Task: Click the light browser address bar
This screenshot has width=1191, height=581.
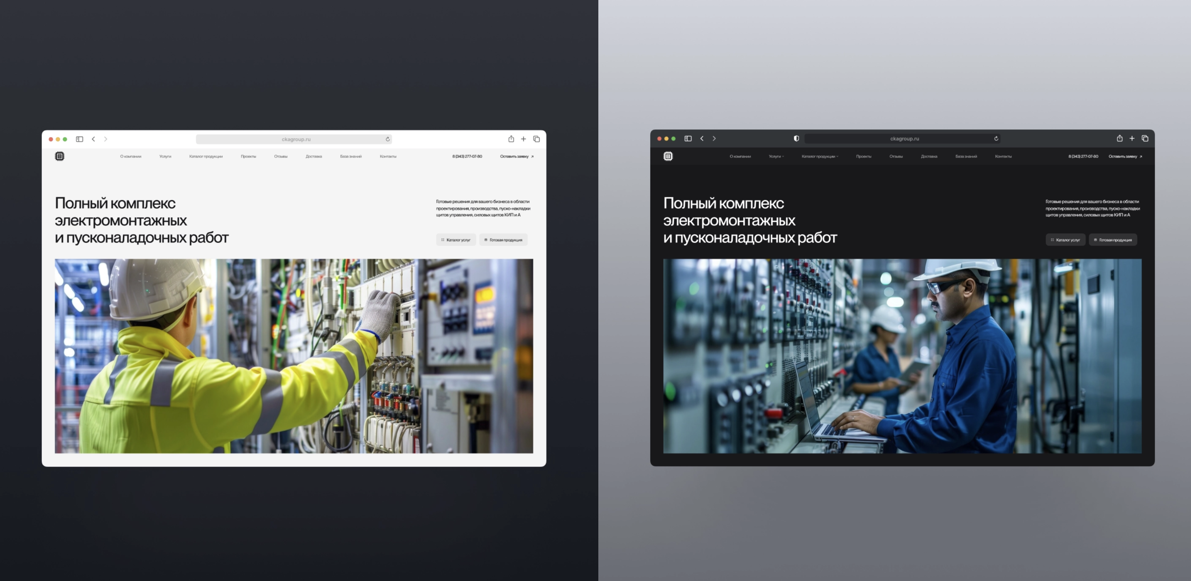Action: (x=294, y=139)
